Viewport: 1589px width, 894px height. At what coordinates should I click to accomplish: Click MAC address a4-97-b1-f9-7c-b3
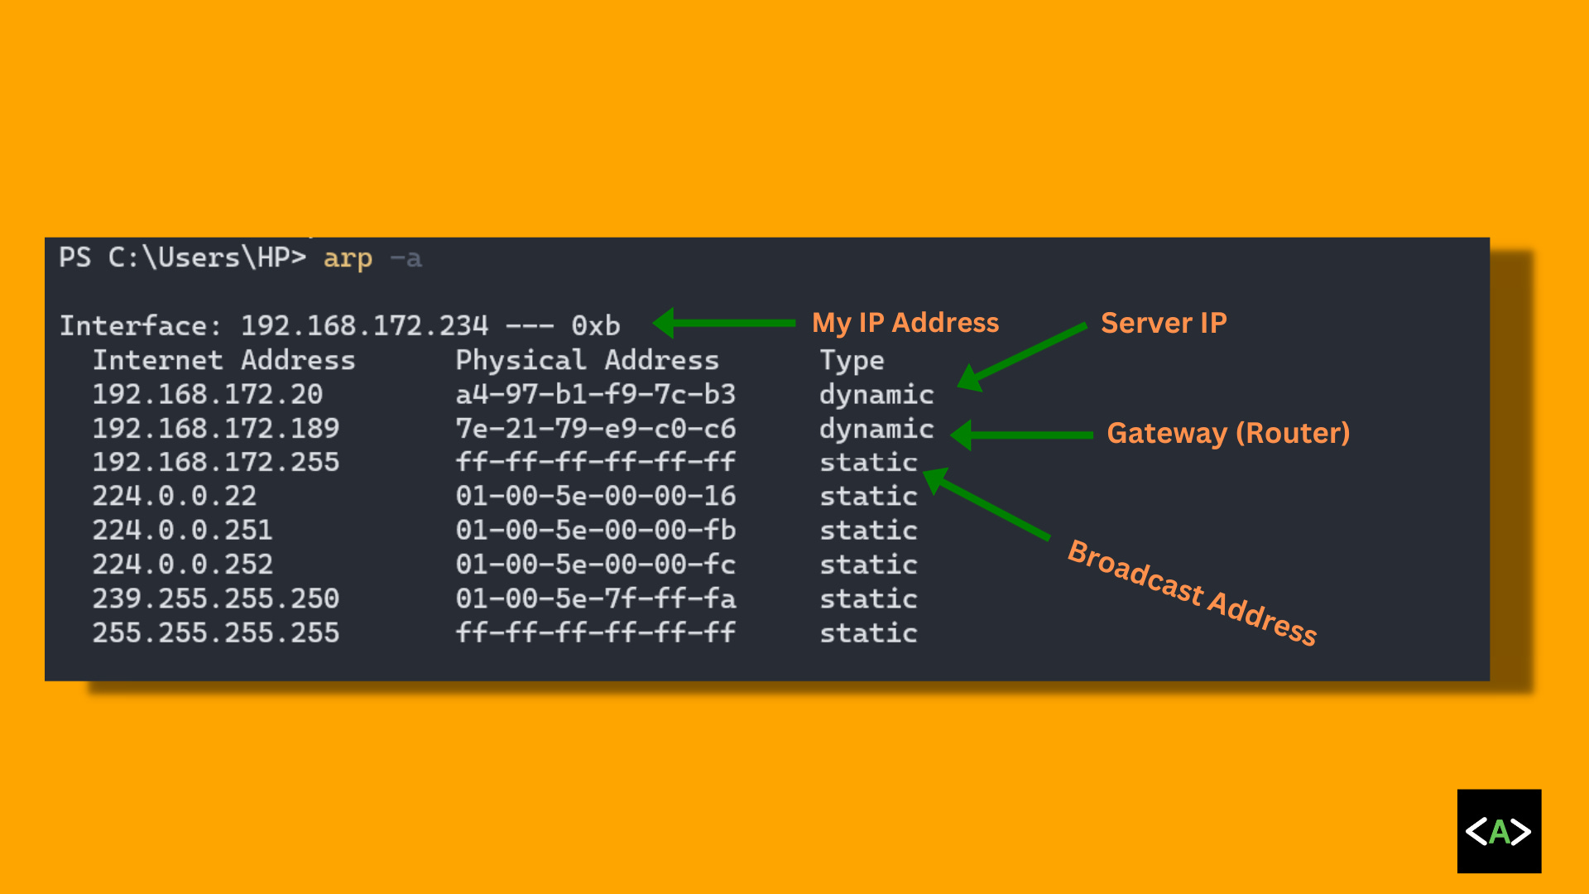[595, 394]
